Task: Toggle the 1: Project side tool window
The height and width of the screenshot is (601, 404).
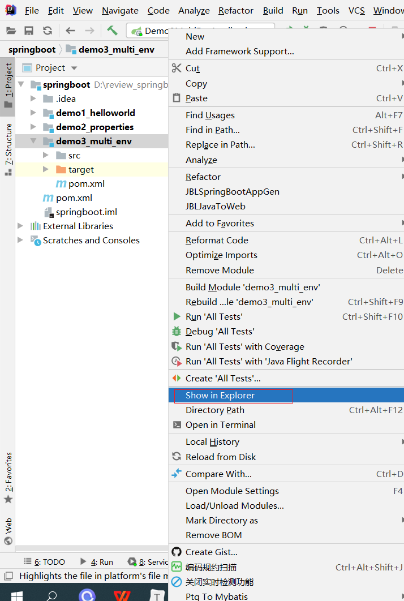Action: 8,85
